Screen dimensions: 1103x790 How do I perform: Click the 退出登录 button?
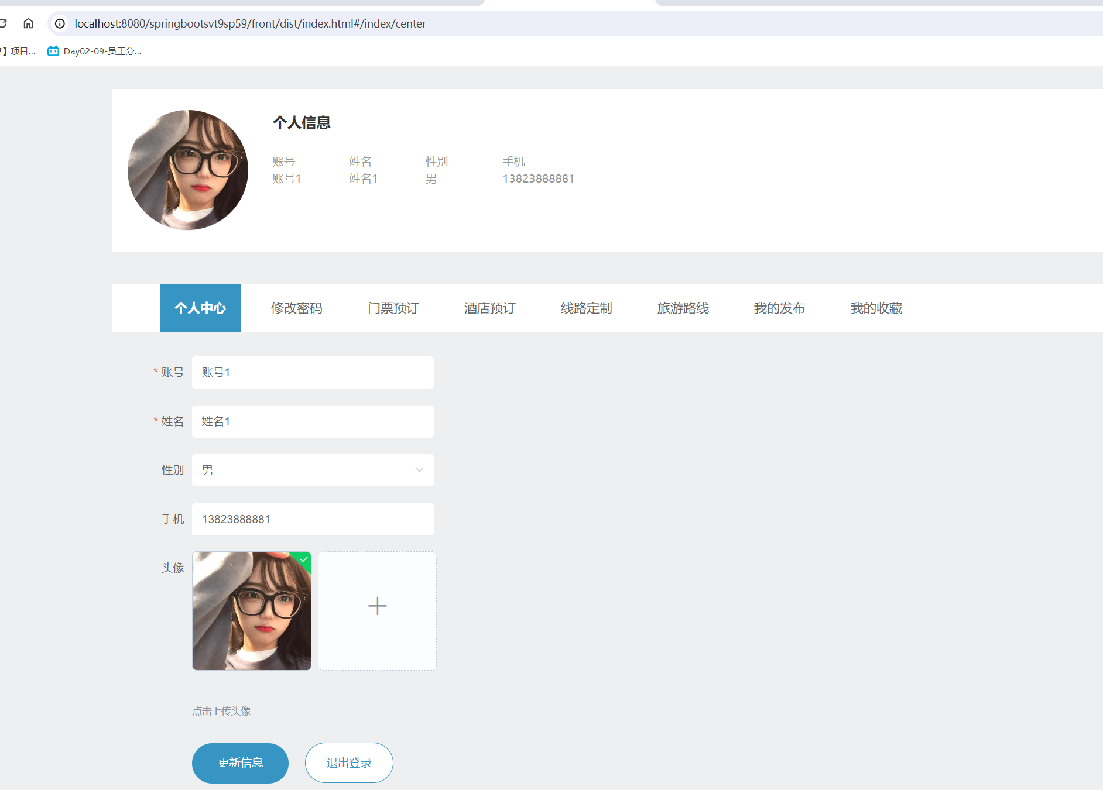point(349,763)
